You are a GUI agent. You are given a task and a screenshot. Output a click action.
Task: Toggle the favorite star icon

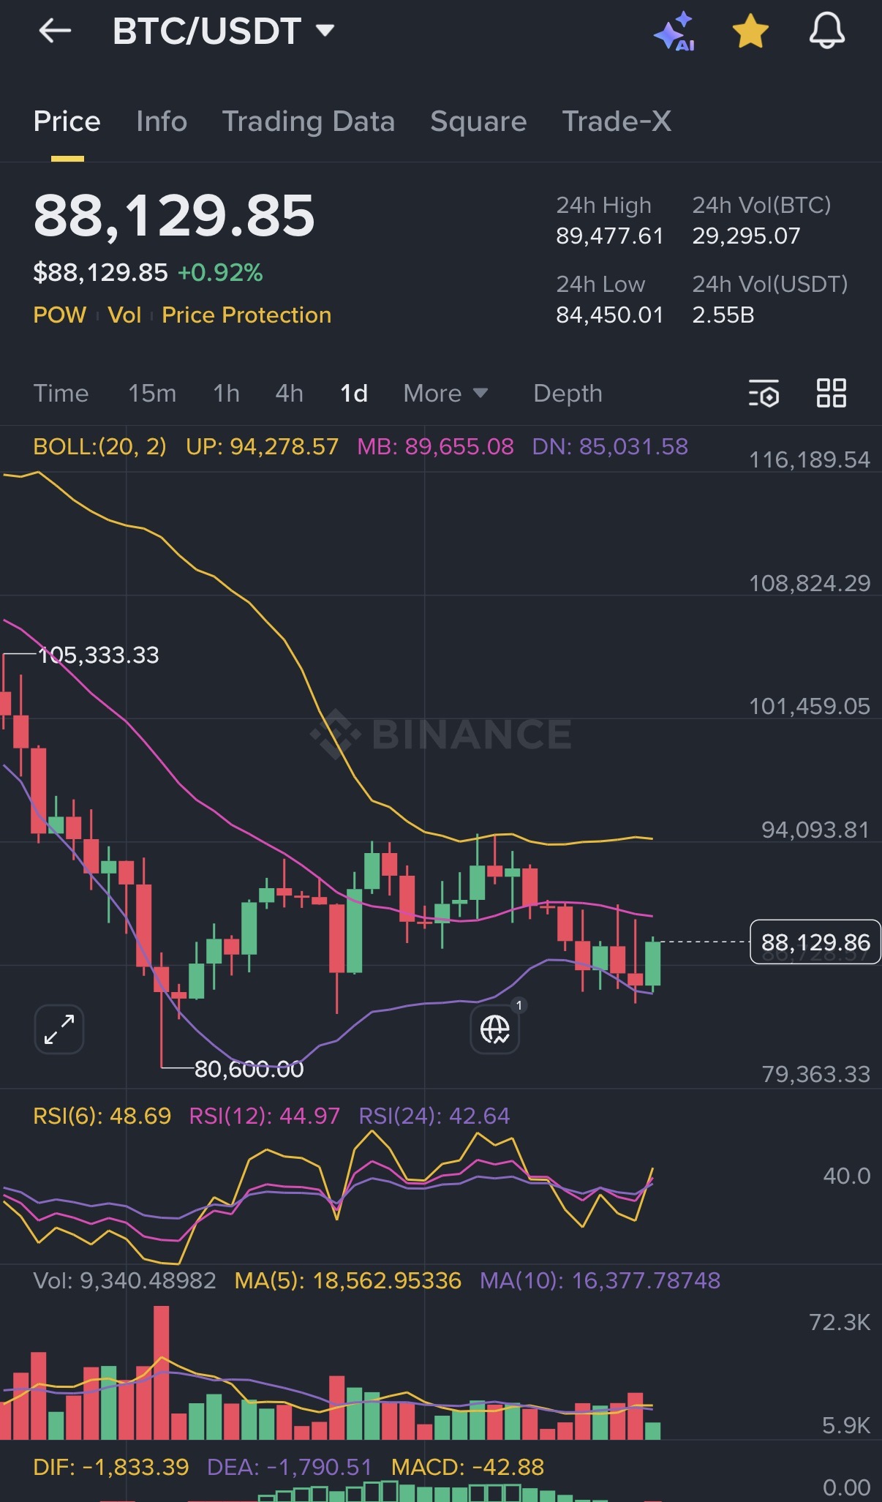[x=750, y=32]
